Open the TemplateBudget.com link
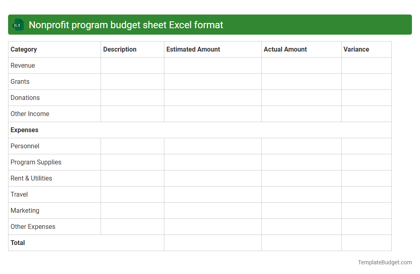Viewport: 420px width, 274px height. pyautogui.click(x=384, y=262)
